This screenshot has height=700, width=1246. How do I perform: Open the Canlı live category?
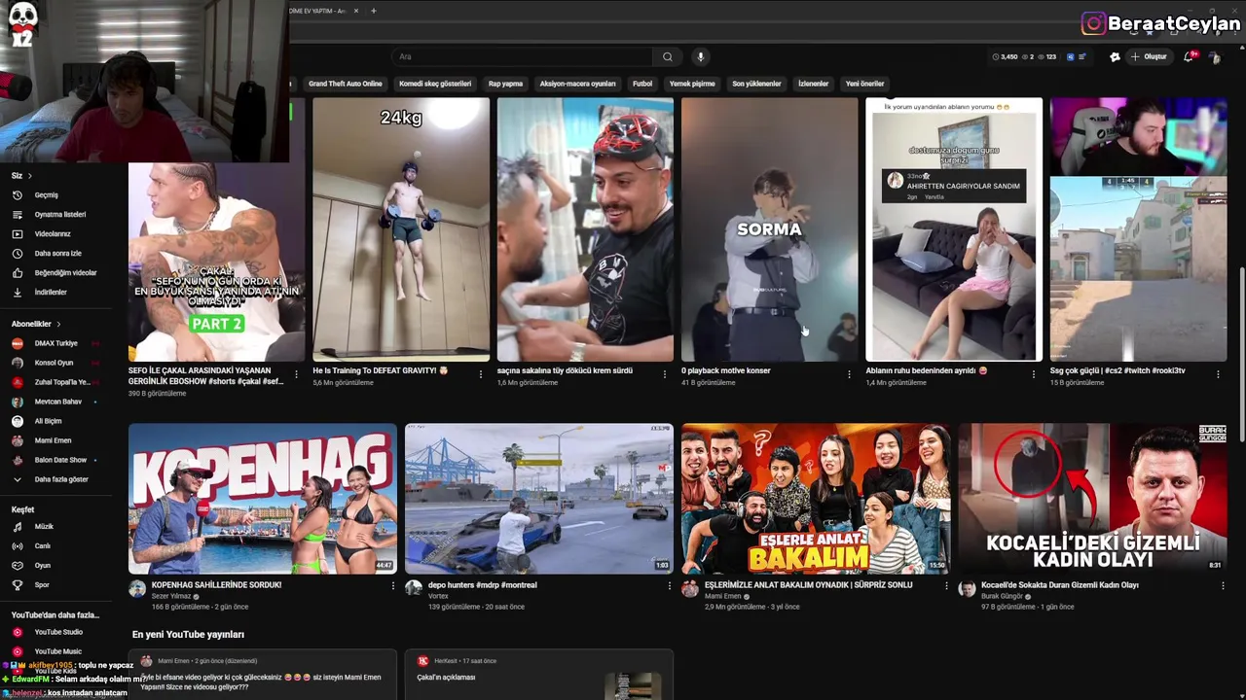[x=42, y=545]
